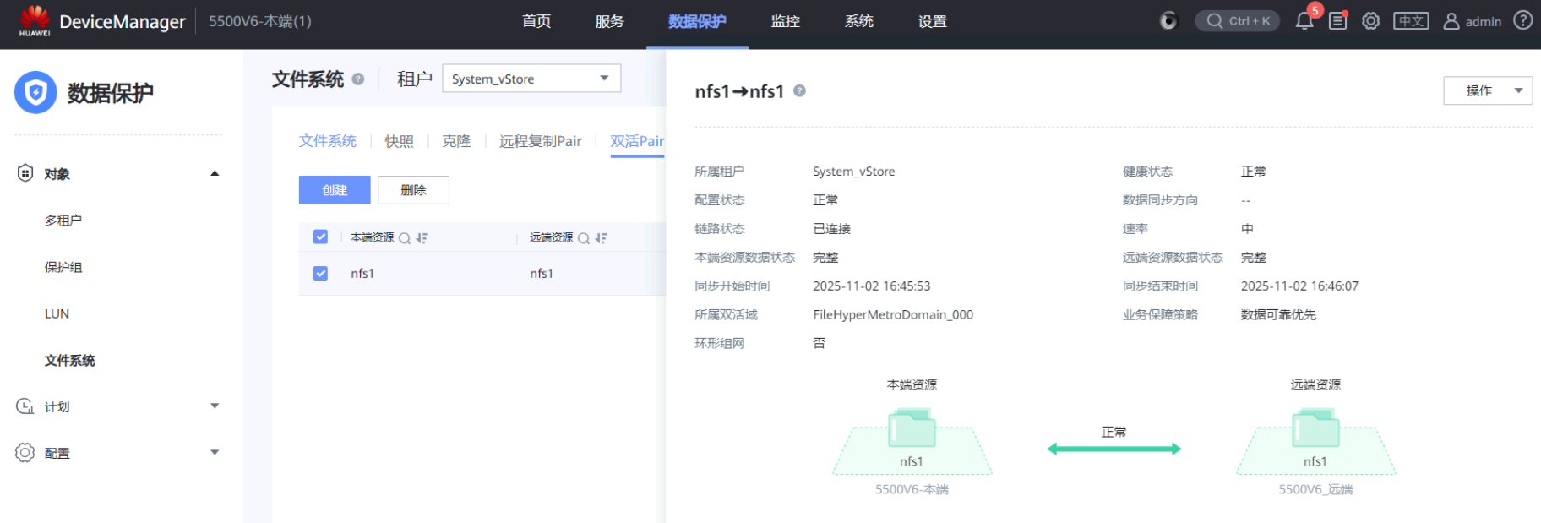Click help icon next to nfs1→nfs1 title
1541x523 pixels.
coord(799,90)
